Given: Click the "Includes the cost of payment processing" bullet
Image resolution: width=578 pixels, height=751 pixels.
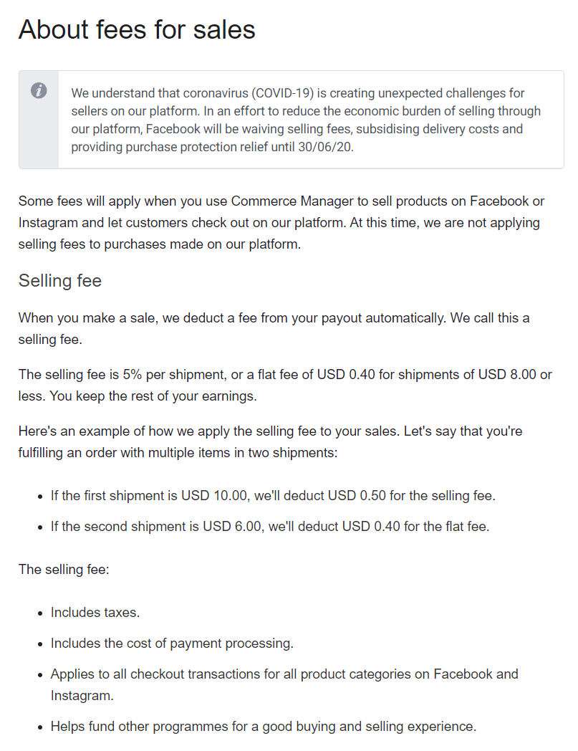Looking at the screenshot, I should coord(172,643).
